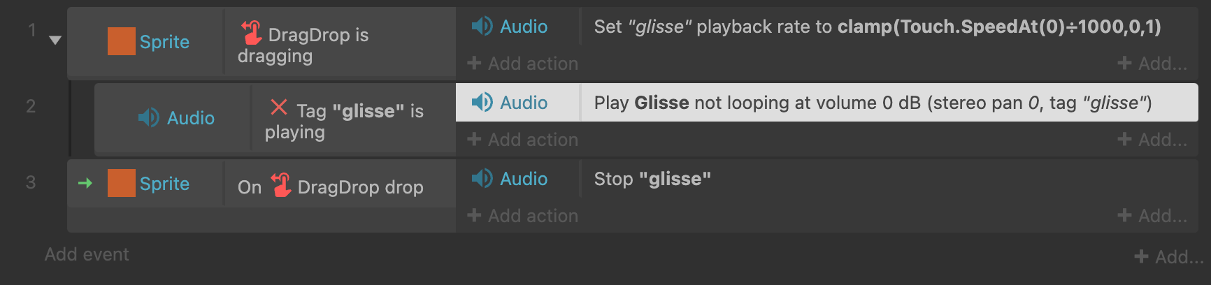1211x285 pixels.
Task: Click the Audio speaker icon in the playback rate action
Action: [x=482, y=27]
